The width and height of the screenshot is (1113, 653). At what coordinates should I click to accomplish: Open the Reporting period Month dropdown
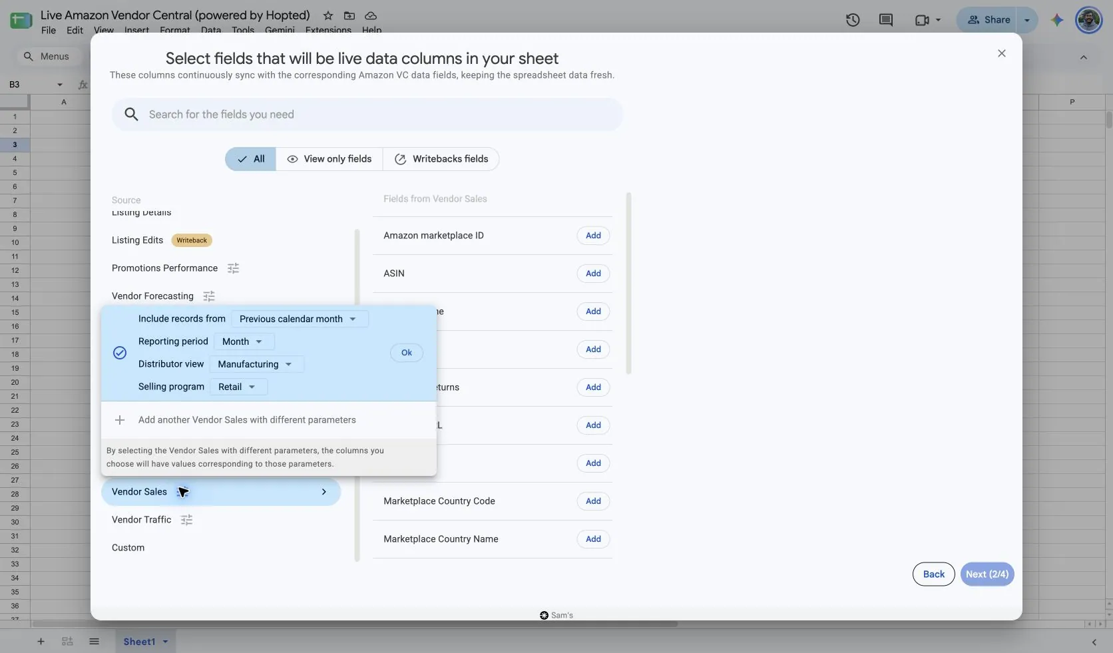[244, 341]
